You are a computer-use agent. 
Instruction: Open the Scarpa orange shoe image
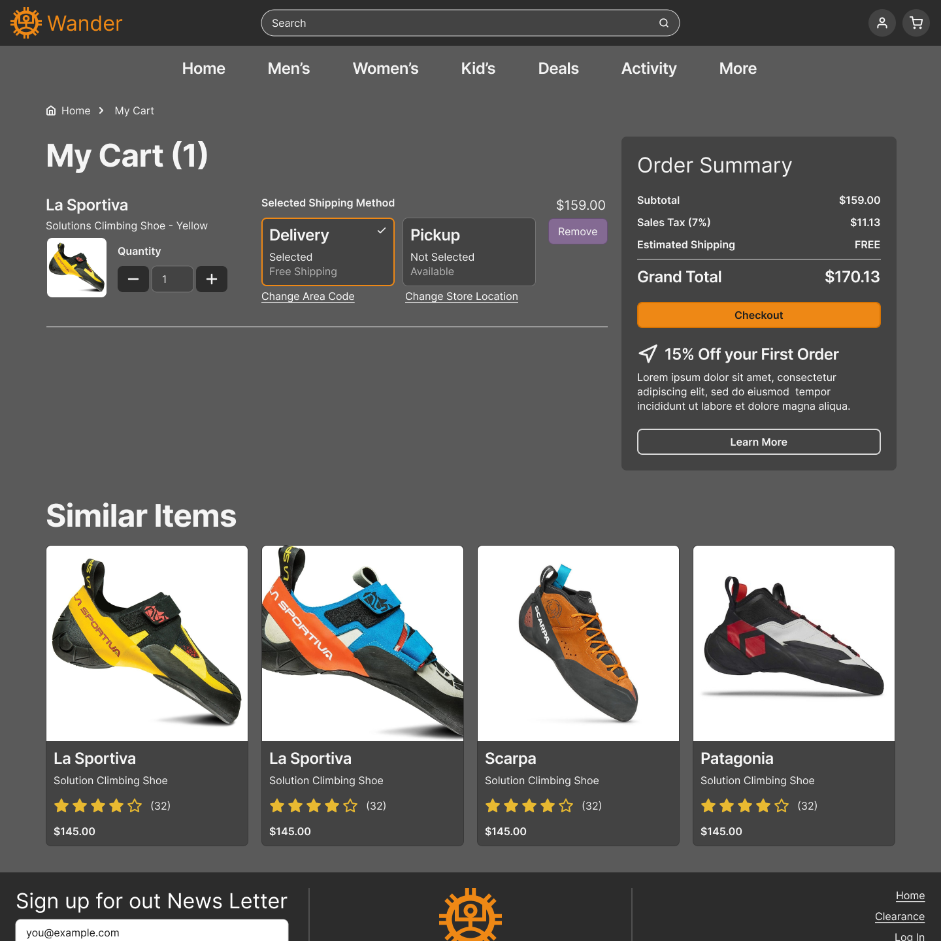(578, 643)
